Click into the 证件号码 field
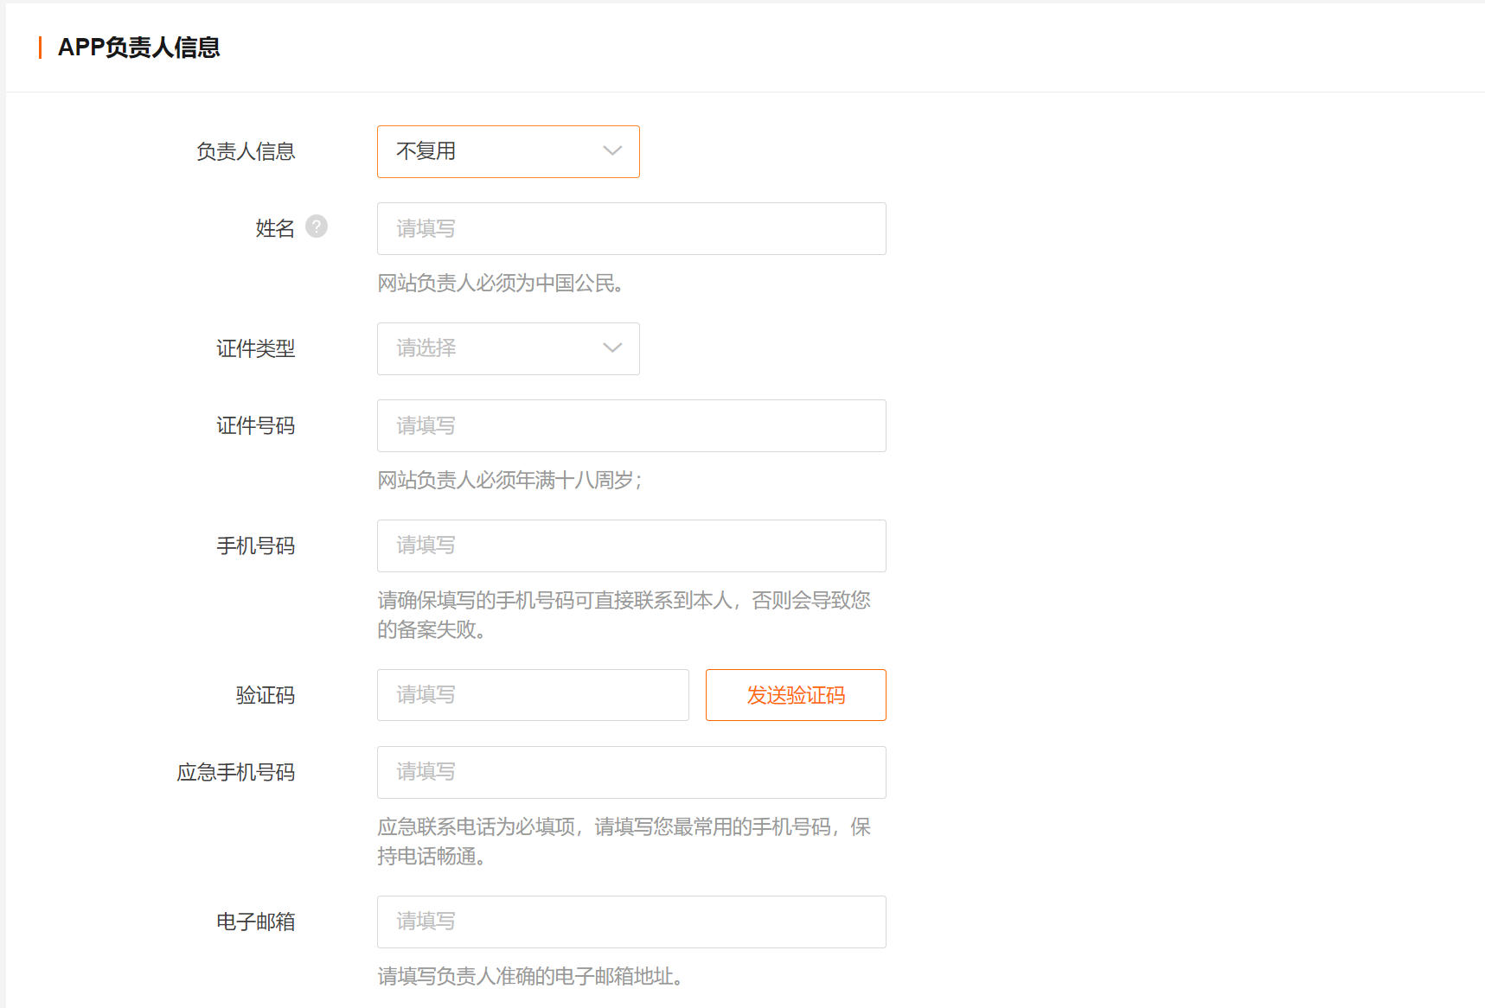The height and width of the screenshot is (1008, 1485). (x=631, y=425)
